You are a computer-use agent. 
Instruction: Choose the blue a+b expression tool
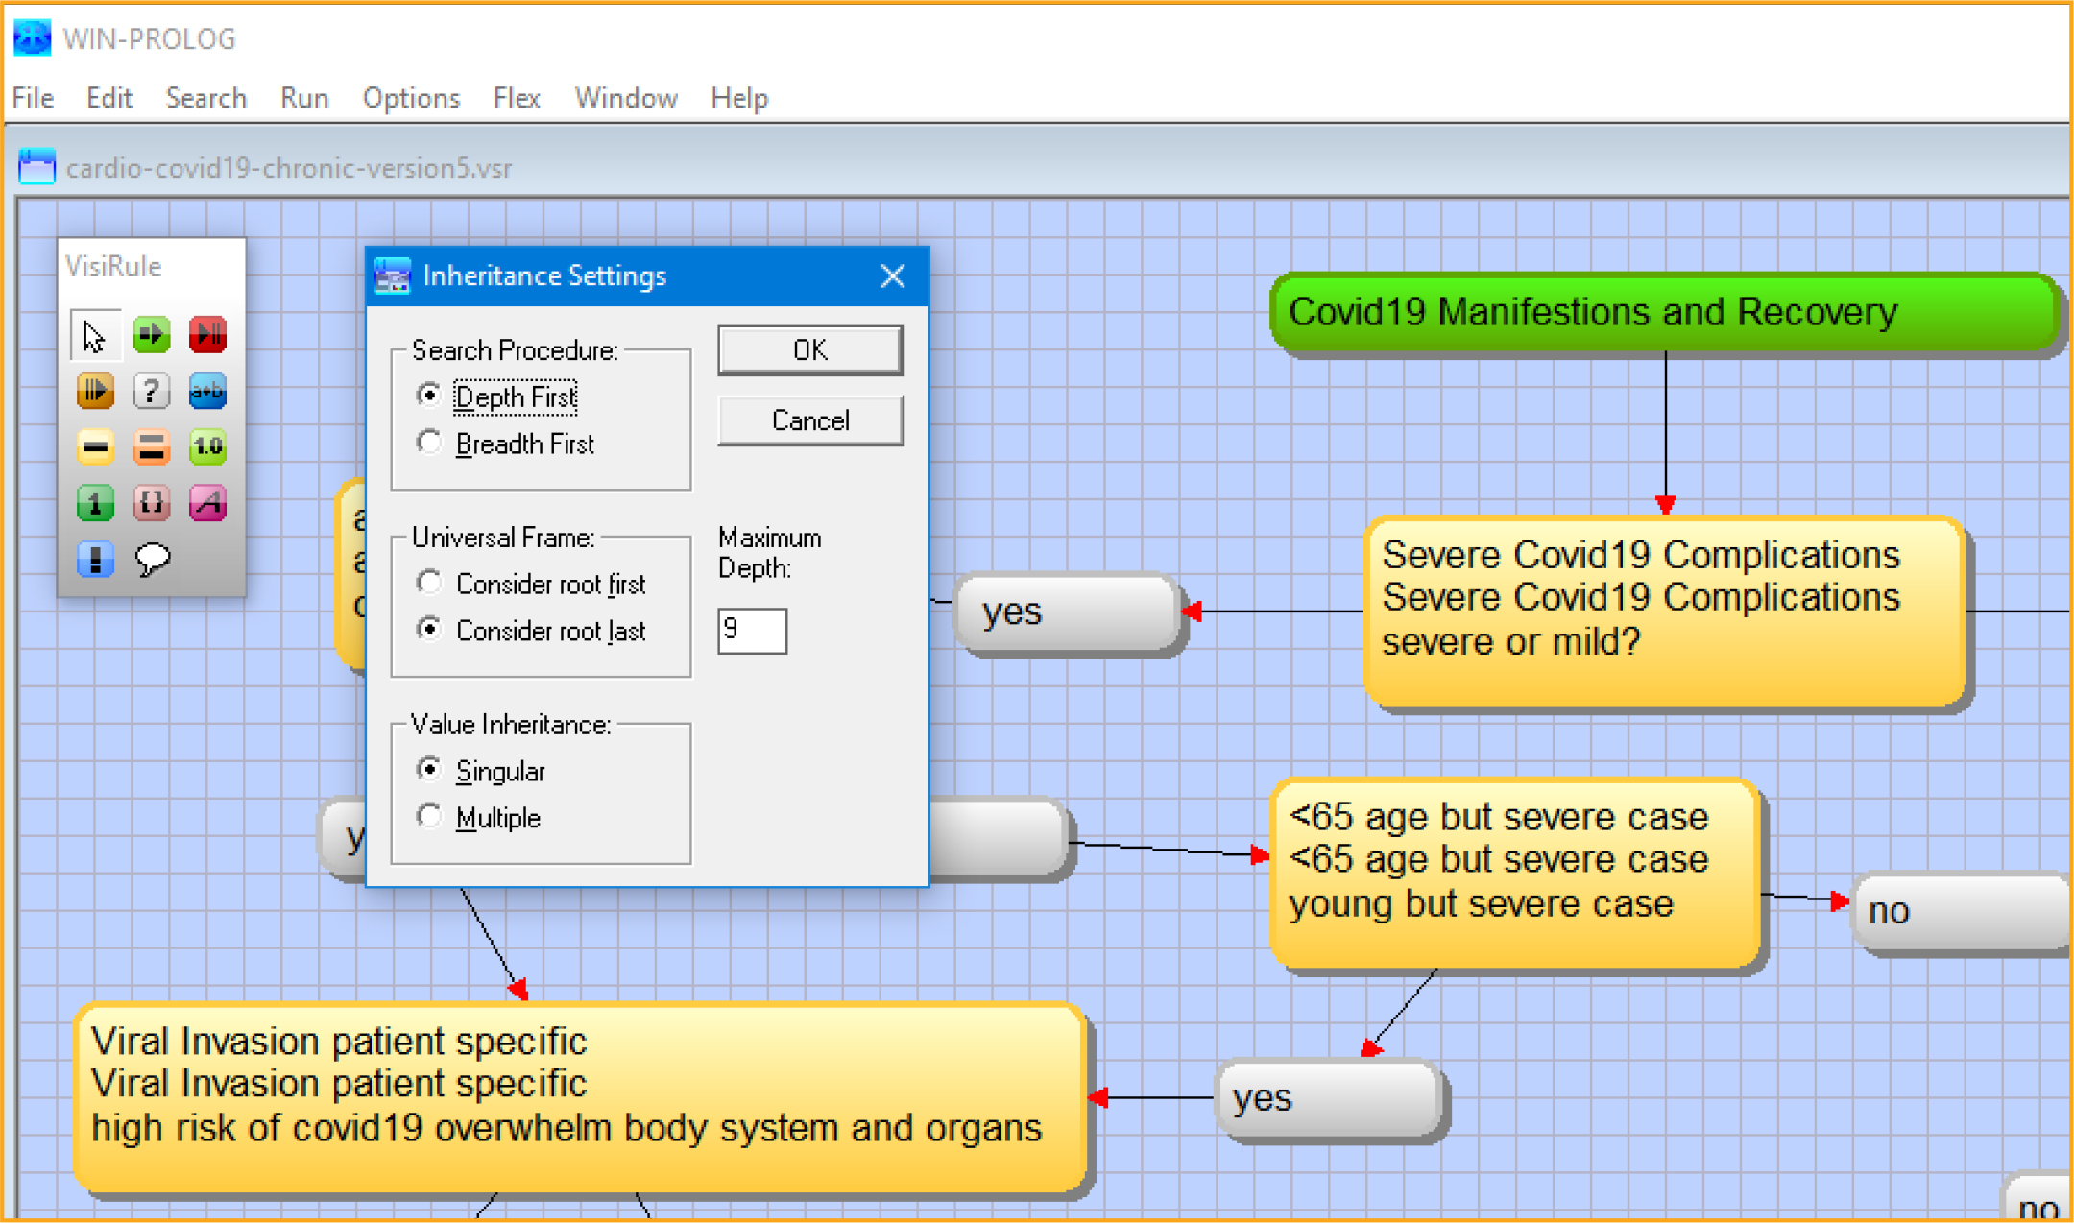(x=207, y=391)
